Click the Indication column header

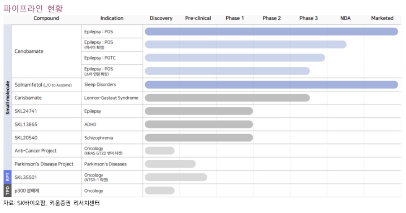112,18
